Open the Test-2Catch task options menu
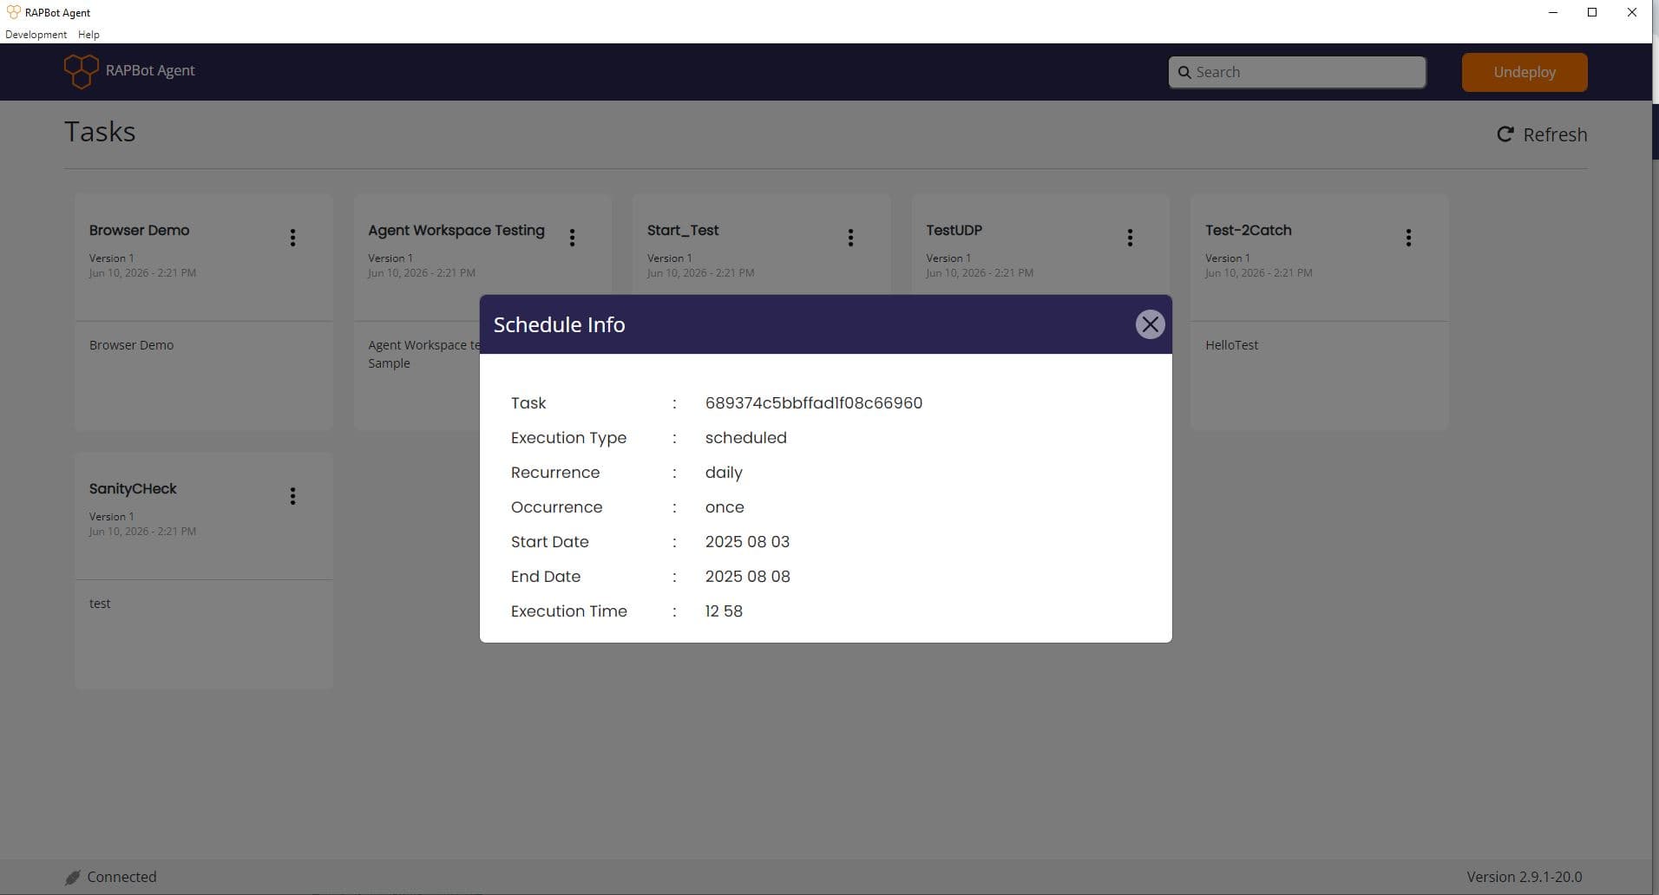1659x895 pixels. [1408, 238]
